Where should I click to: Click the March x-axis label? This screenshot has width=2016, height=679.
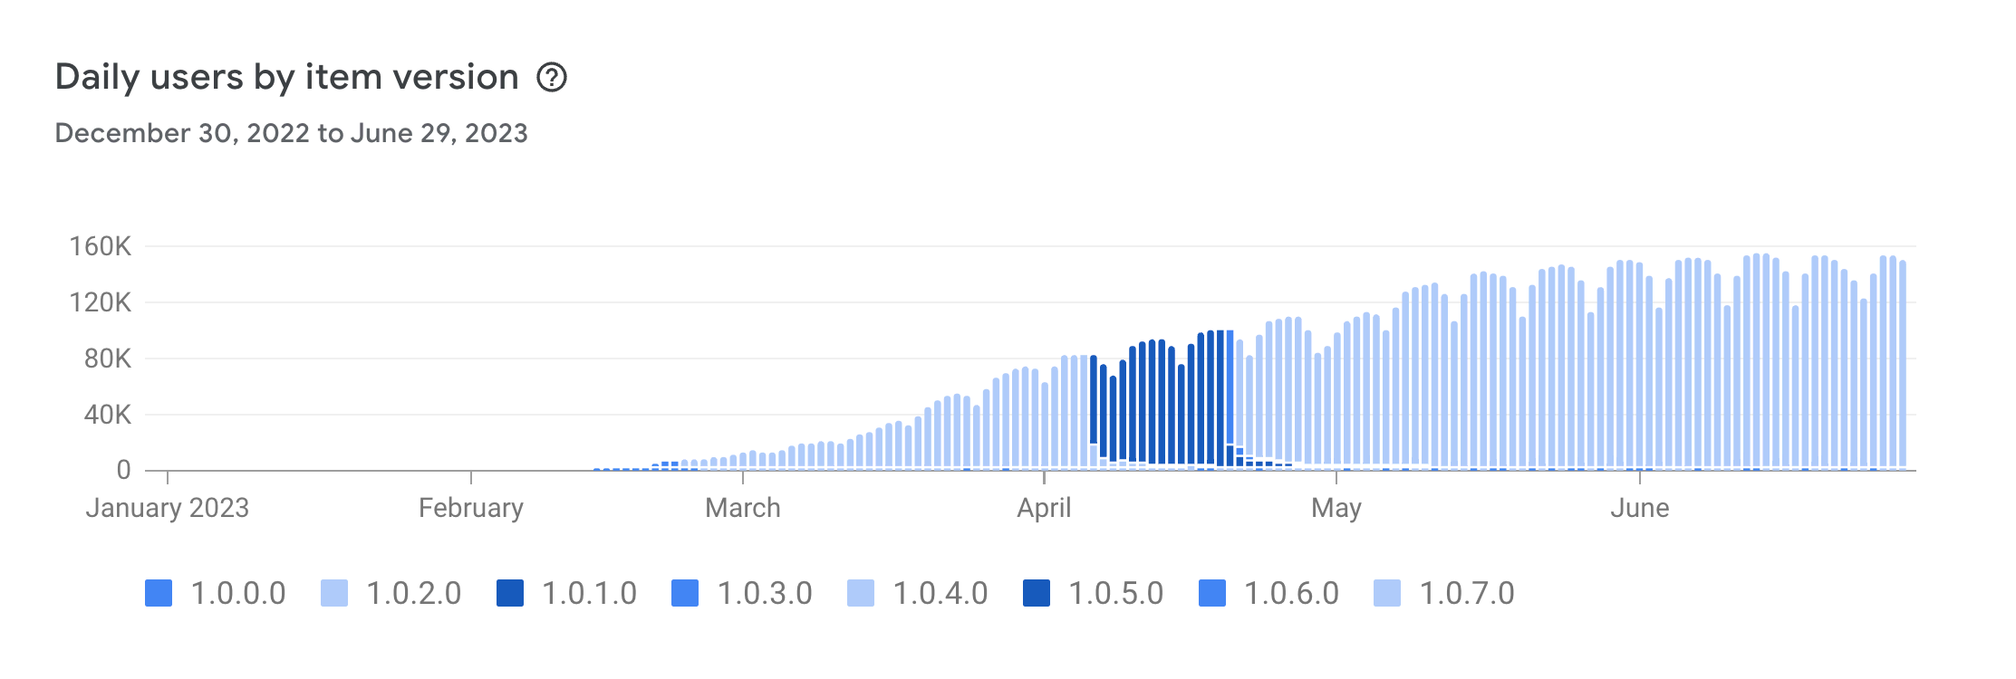(x=742, y=508)
